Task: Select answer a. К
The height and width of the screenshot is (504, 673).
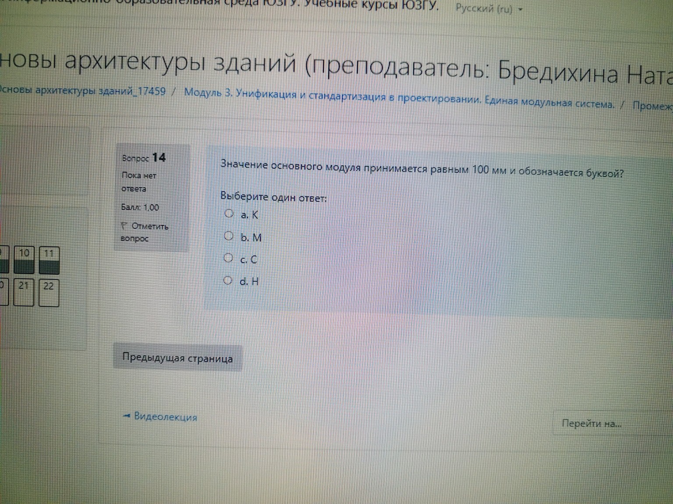Action: click(228, 213)
